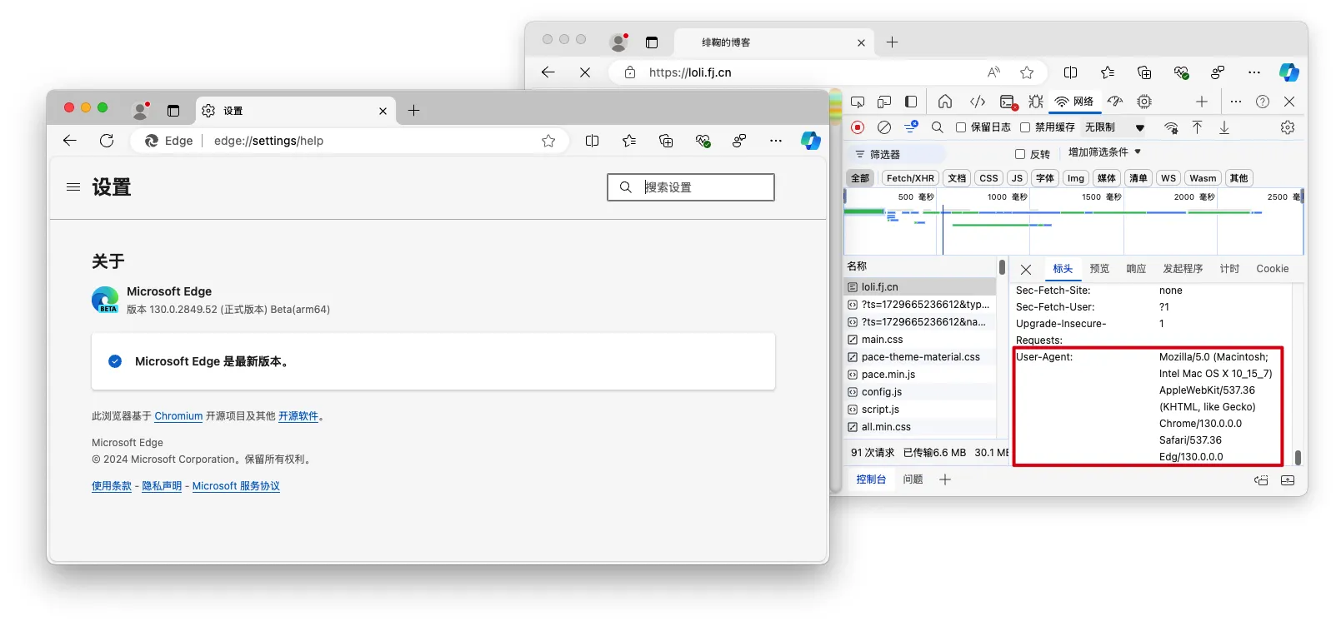Stop loading the loli.fj.cn page
The image size is (1336, 626).
point(585,72)
